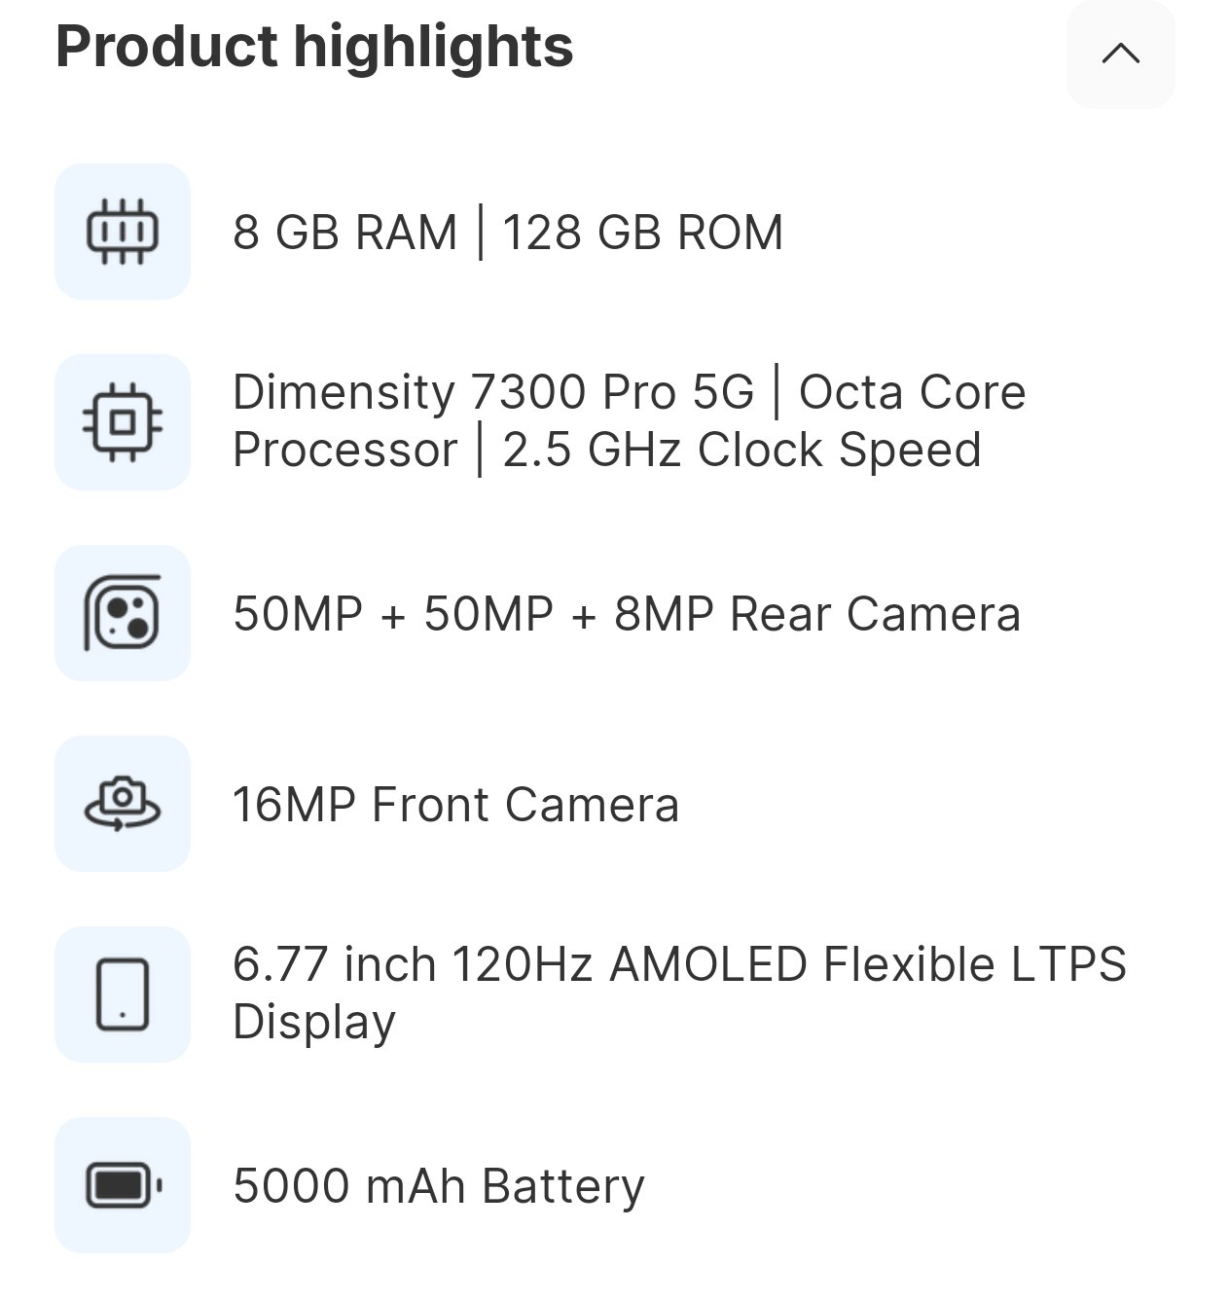Screen dimensions: 1229x1301
Task: Tap the 50MP + 50MP + 8MP Rear Camera text
Action: pyautogui.click(x=627, y=614)
